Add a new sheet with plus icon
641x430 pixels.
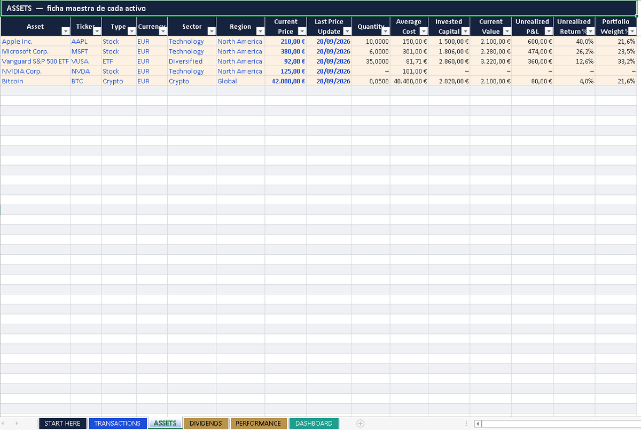click(361, 423)
